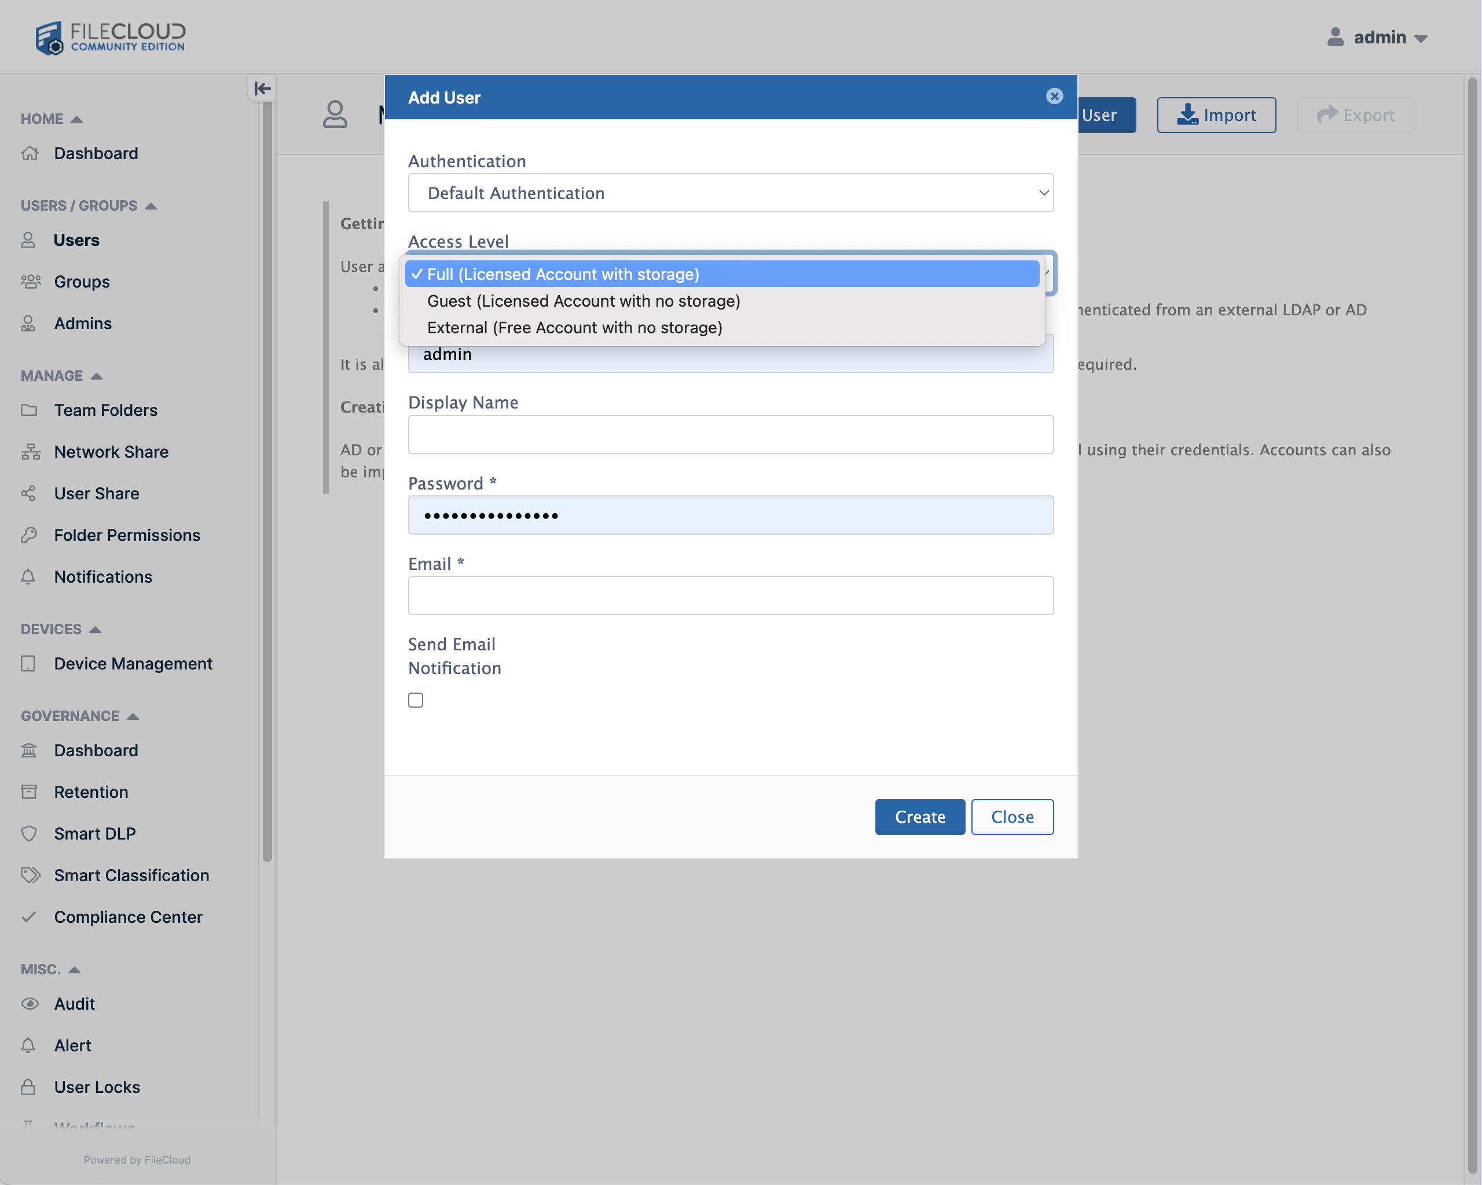This screenshot has width=1482, height=1185.
Task: Select Guest access level option
Action: (584, 301)
